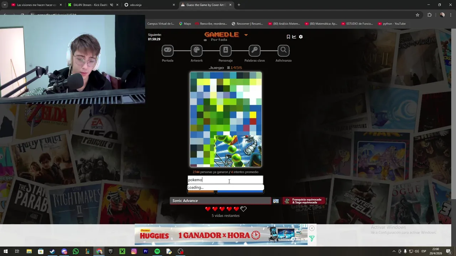Close the vdo.ninja tab
Screen dimensions: 456x256
click(x=174, y=5)
